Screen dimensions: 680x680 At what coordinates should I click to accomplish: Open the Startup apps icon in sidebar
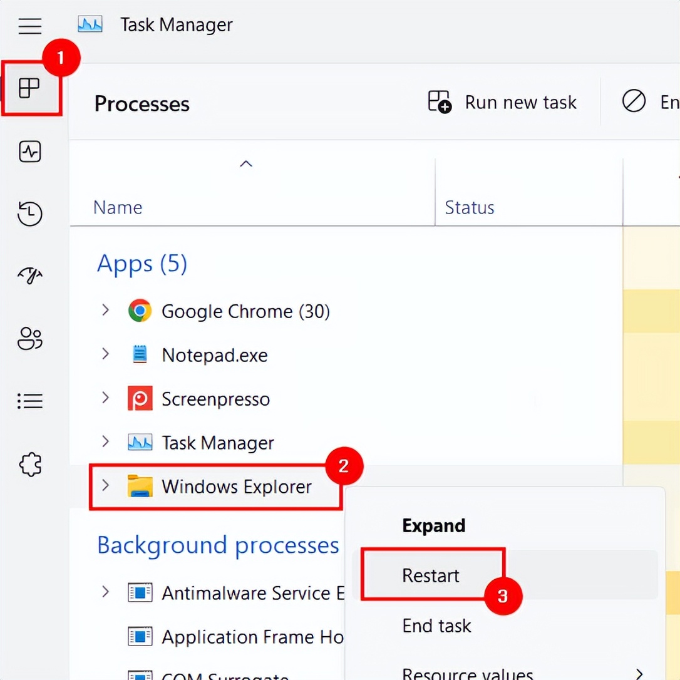pos(30,276)
